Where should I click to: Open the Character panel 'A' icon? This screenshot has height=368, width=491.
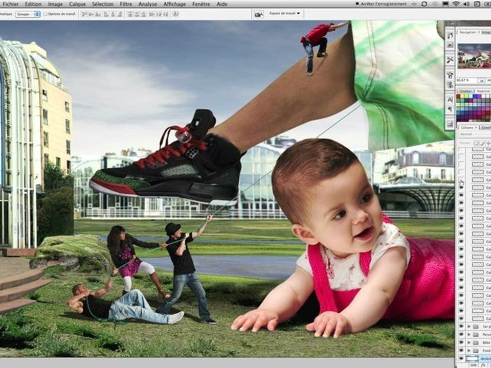(x=450, y=100)
